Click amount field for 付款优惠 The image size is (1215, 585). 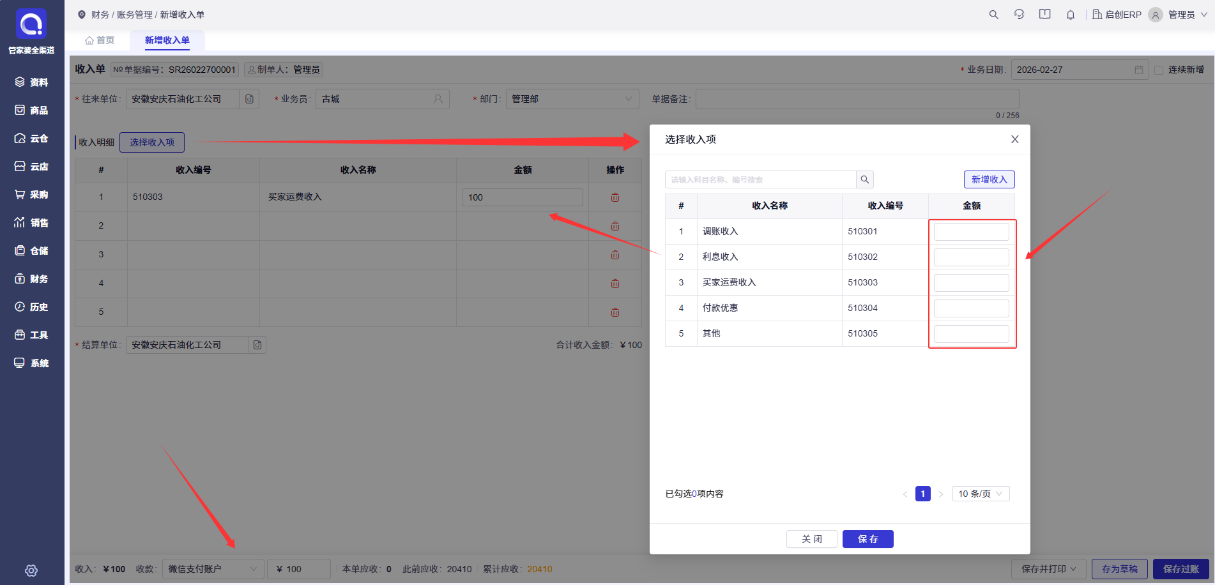pyautogui.click(x=972, y=308)
